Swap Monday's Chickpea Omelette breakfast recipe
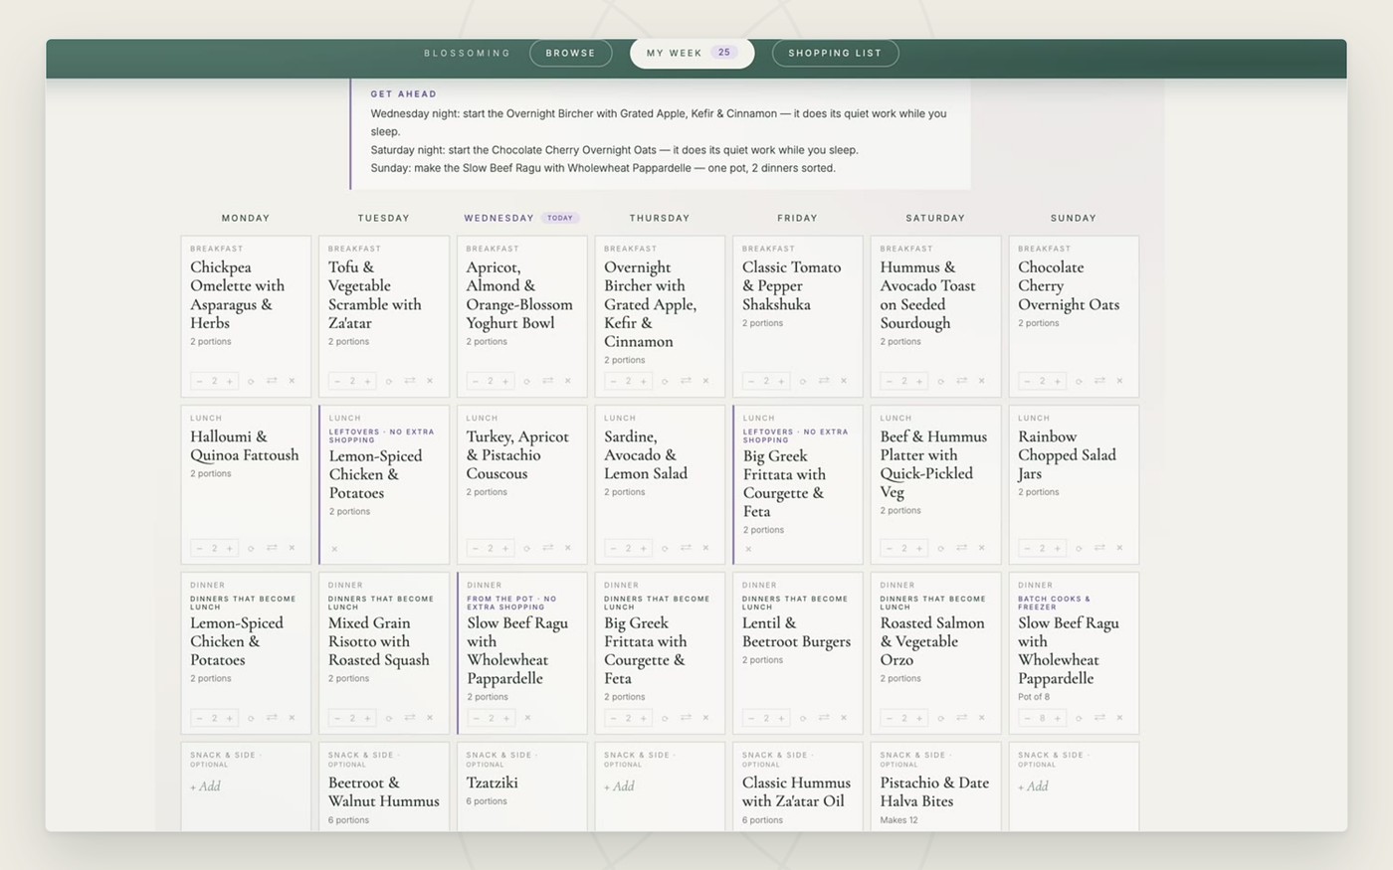This screenshot has height=870, width=1393. click(271, 381)
